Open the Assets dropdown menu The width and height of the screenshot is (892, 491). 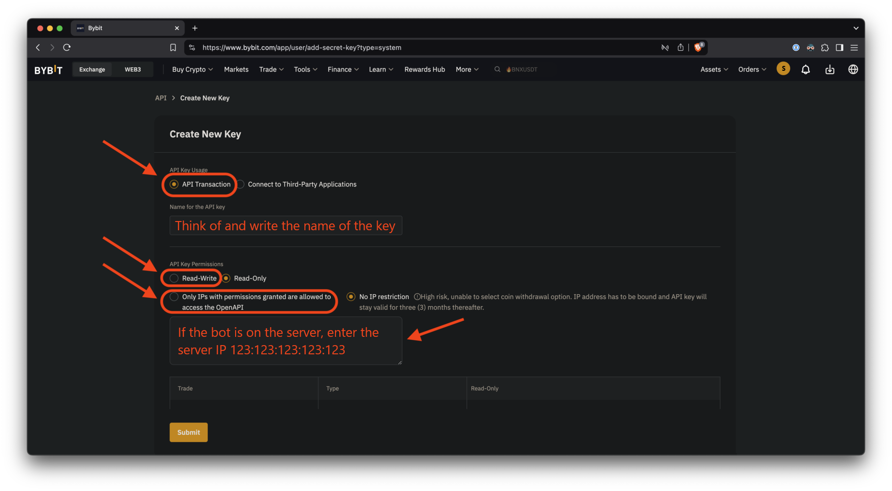(714, 69)
